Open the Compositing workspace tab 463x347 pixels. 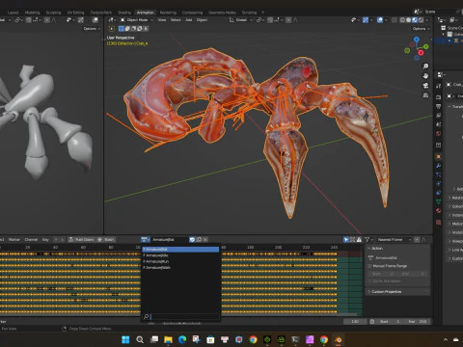pyautogui.click(x=192, y=13)
